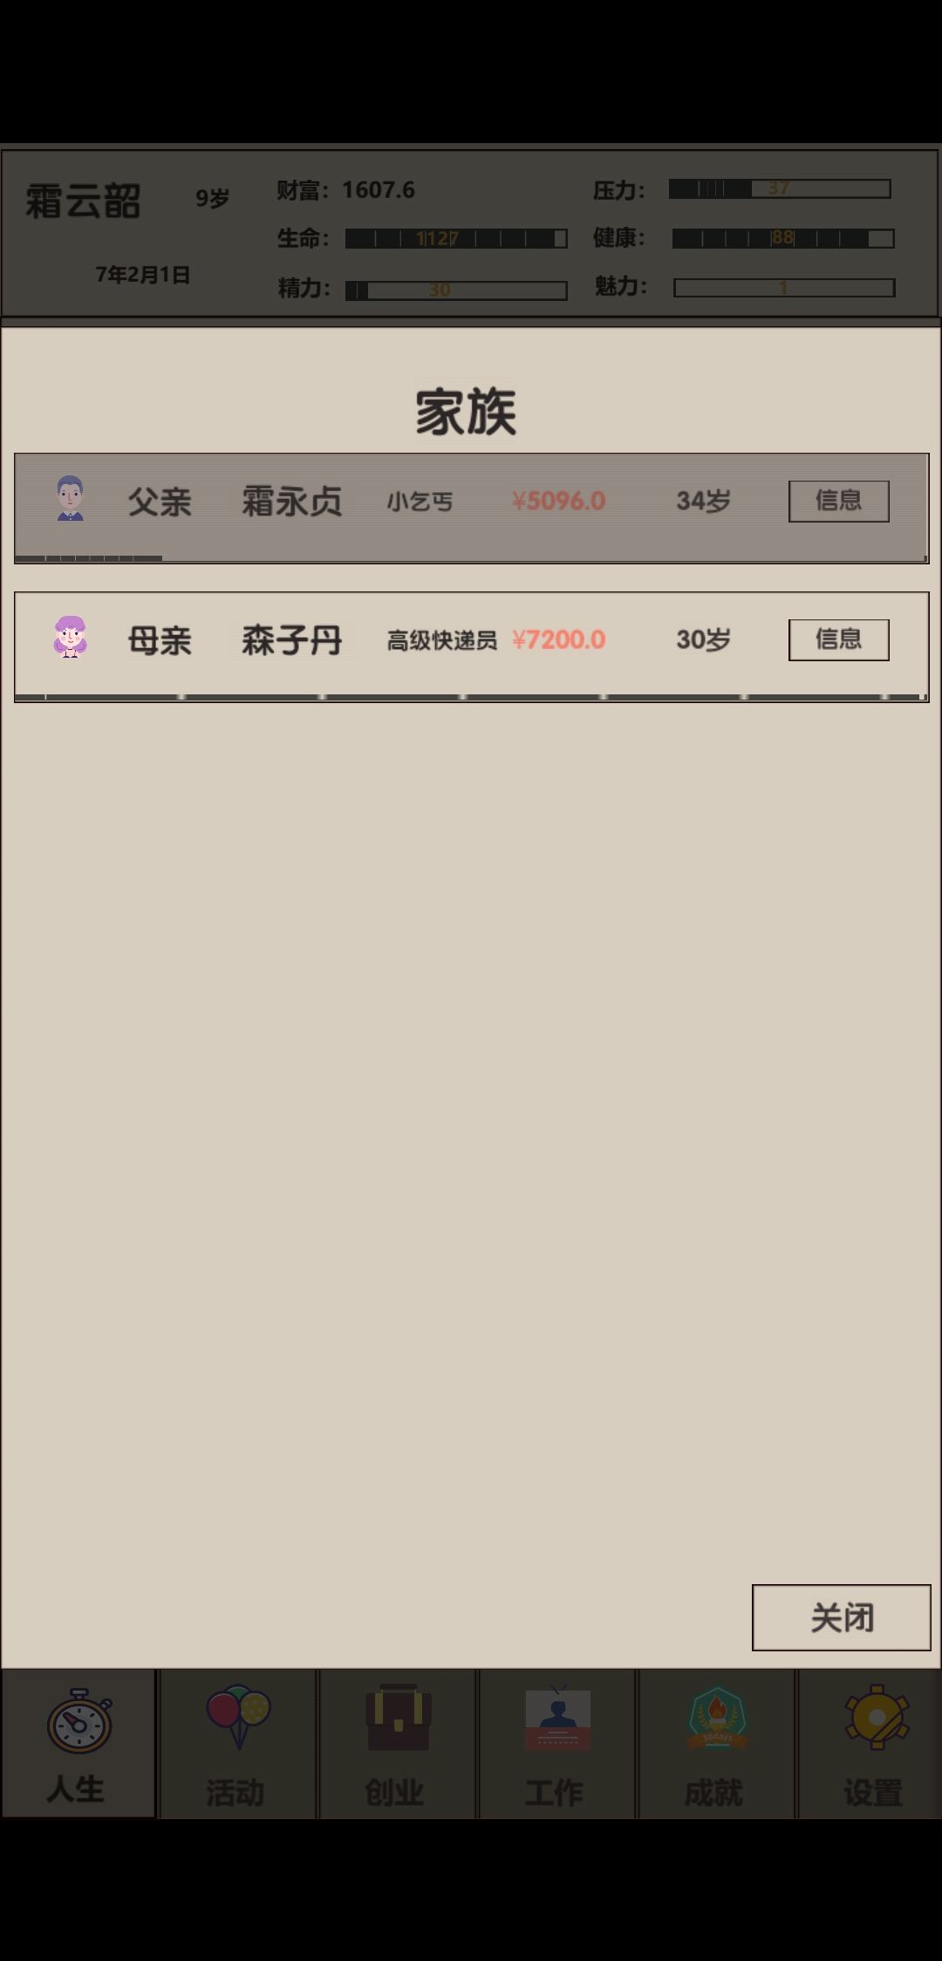Open the 成就 badge tab
This screenshot has height=1961, width=942.
[x=716, y=1745]
